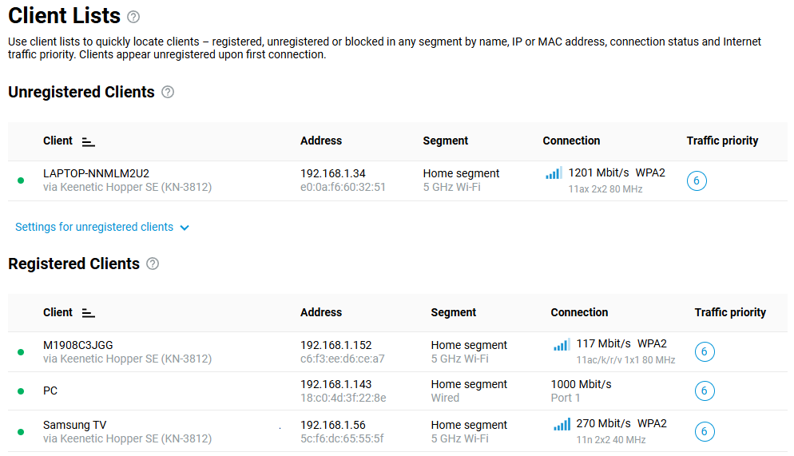
Task: Open the Samsung TV client entry
Action: [x=74, y=425]
